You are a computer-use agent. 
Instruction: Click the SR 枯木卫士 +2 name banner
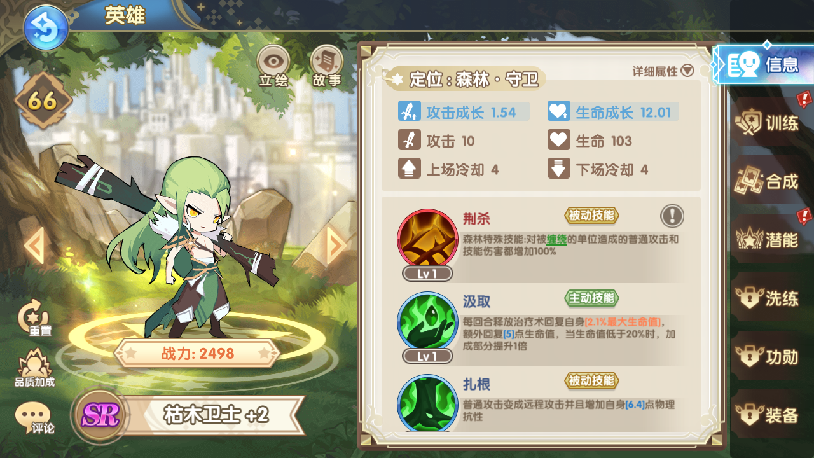tap(191, 416)
